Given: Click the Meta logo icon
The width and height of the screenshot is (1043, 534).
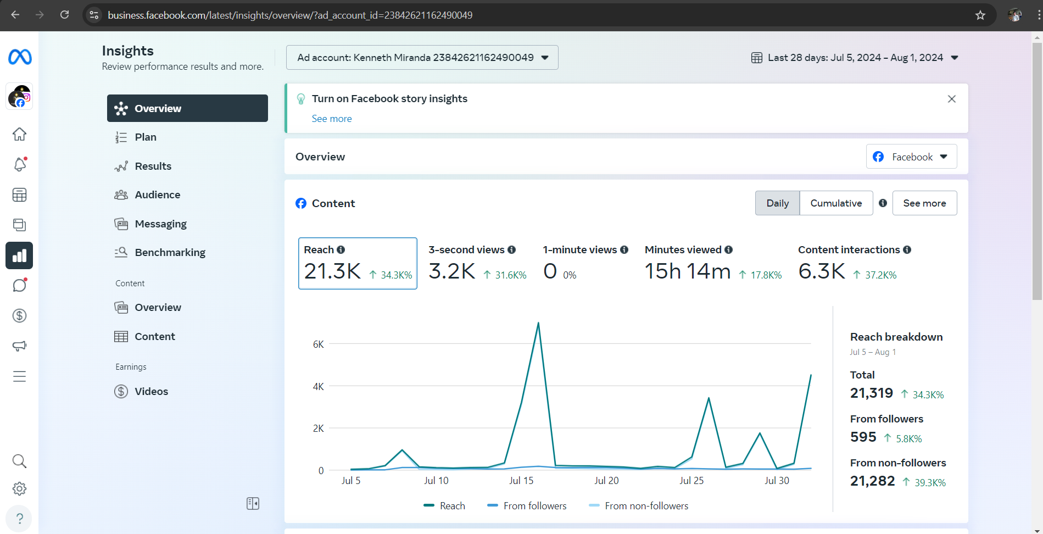Looking at the screenshot, I should click(20, 57).
